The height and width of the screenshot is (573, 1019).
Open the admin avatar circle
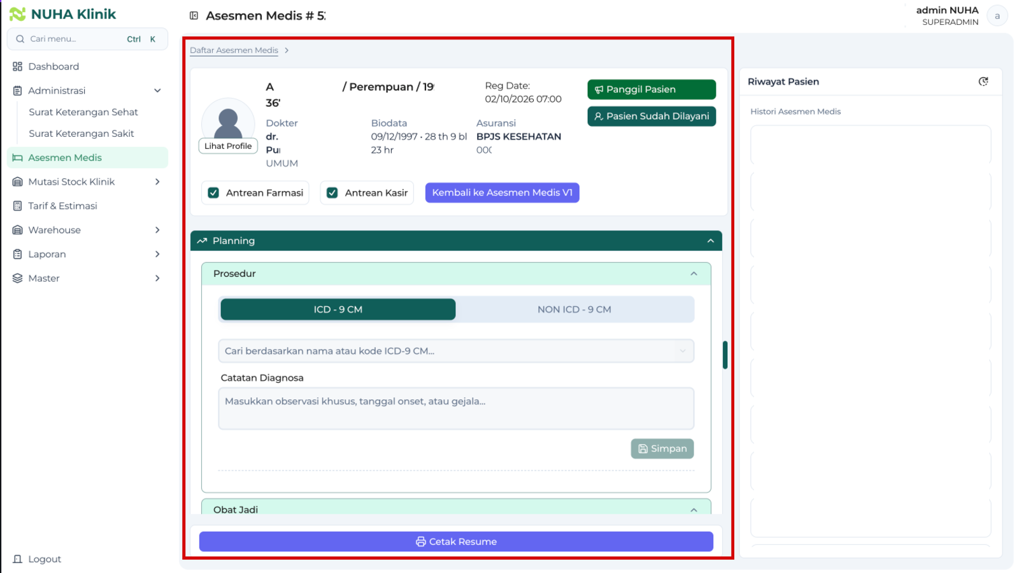[x=997, y=16]
